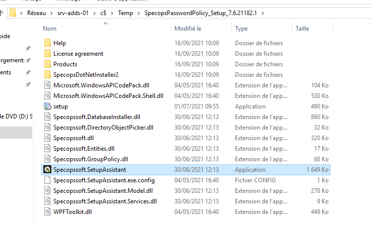Expand the chevron before Réseau in path
Viewport: 371px width, 228px height.
(x=21, y=13)
